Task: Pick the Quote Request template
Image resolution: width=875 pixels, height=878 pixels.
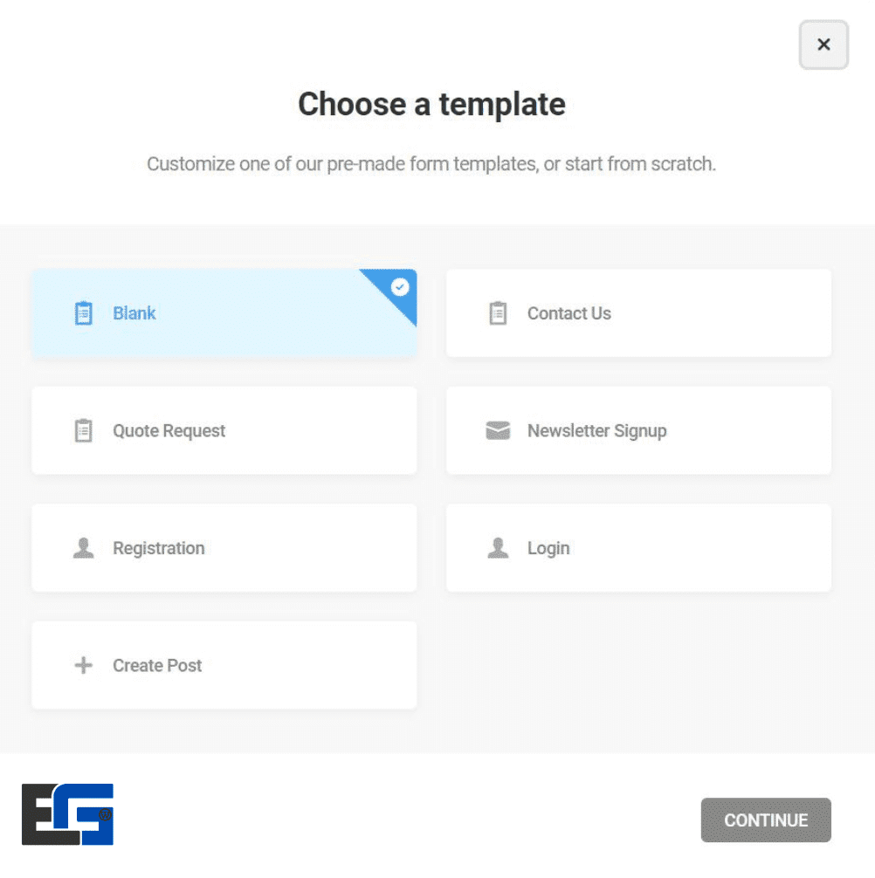Action: pos(169,430)
